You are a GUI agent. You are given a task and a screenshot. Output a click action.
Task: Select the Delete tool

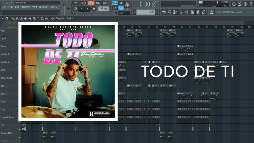21,19
